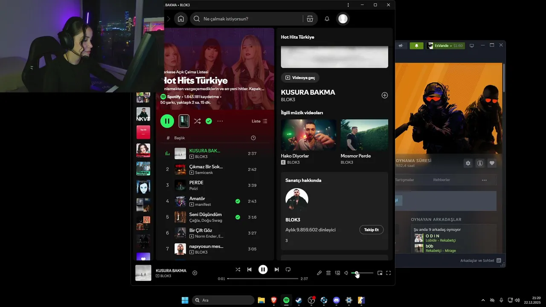The height and width of the screenshot is (307, 546).
Task: Toggle the favorite heart icon in Steam
Action: [492, 163]
